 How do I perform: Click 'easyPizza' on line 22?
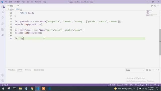[x=25, y=30]
